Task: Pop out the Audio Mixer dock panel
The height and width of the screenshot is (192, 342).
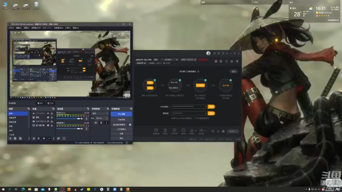Action: coord(88,109)
